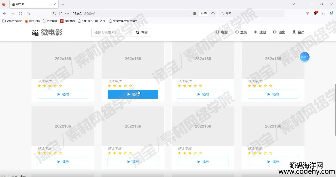Screen dimensions: 336x177
Task: Open the extension with red badge
Action: [x=316, y=13]
